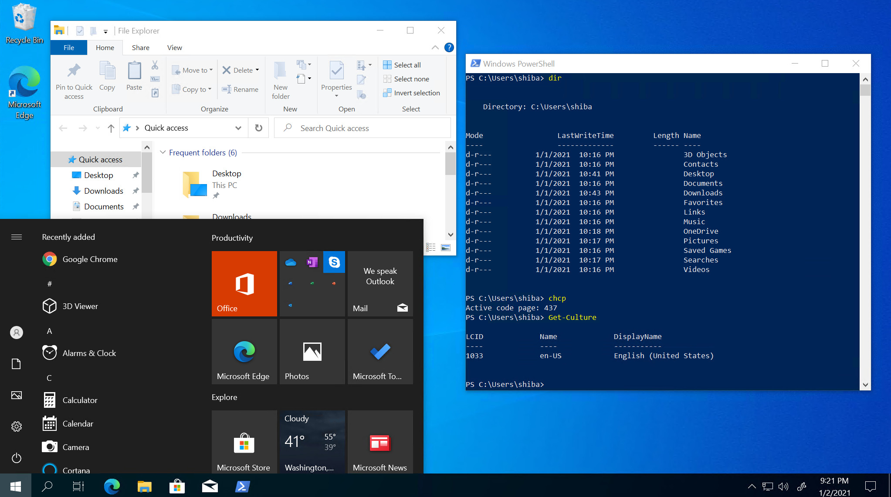Switch to the View ribbon tab
Viewport: 891px width, 497px height.
(x=175, y=47)
